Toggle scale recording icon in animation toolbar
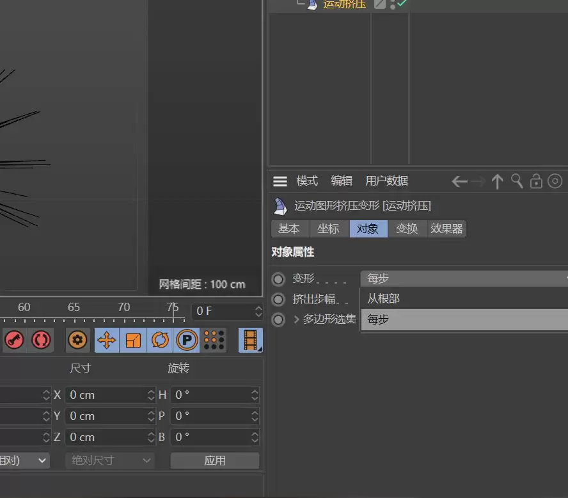This screenshot has height=498, width=568. point(133,340)
